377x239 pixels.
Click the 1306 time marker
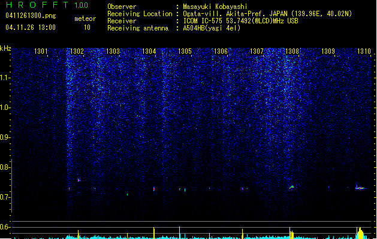(221, 51)
